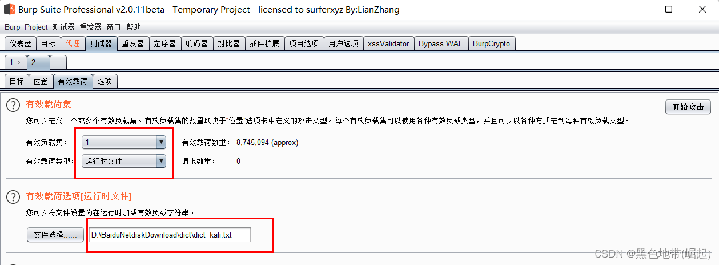Switch to the 代理 tab
719x265 pixels.
pos(73,43)
